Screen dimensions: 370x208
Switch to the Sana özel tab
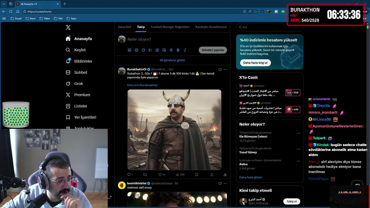pyautogui.click(x=124, y=27)
